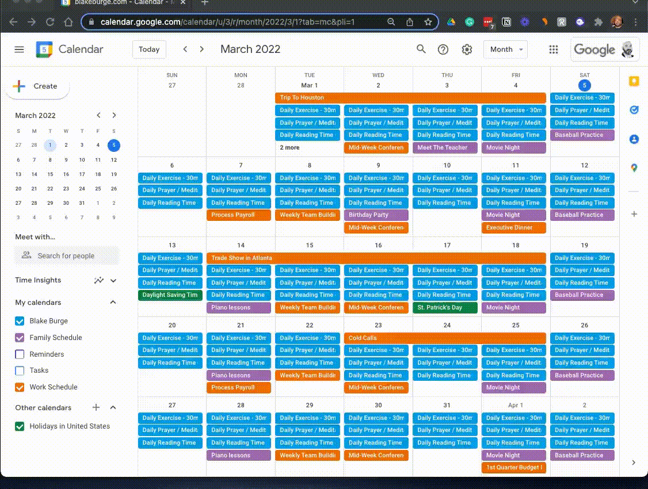Screen dimensions: 648x489
Task: Click browser back arrow
Action: tap(13, 22)
